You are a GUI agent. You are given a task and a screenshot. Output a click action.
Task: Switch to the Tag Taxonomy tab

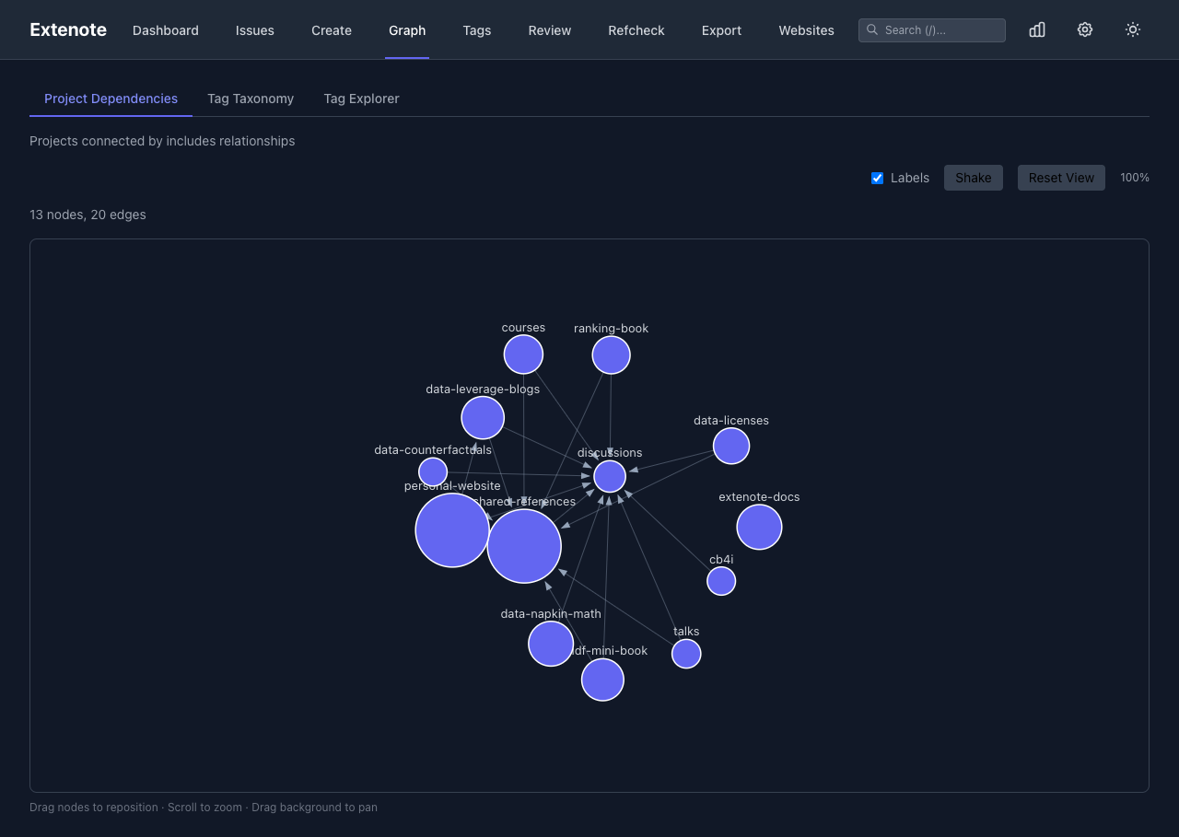click(x=251, y=99)
